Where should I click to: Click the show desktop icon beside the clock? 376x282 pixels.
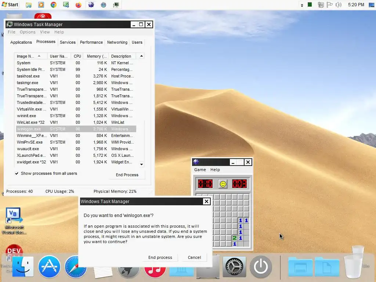click(x=371, y=5)
